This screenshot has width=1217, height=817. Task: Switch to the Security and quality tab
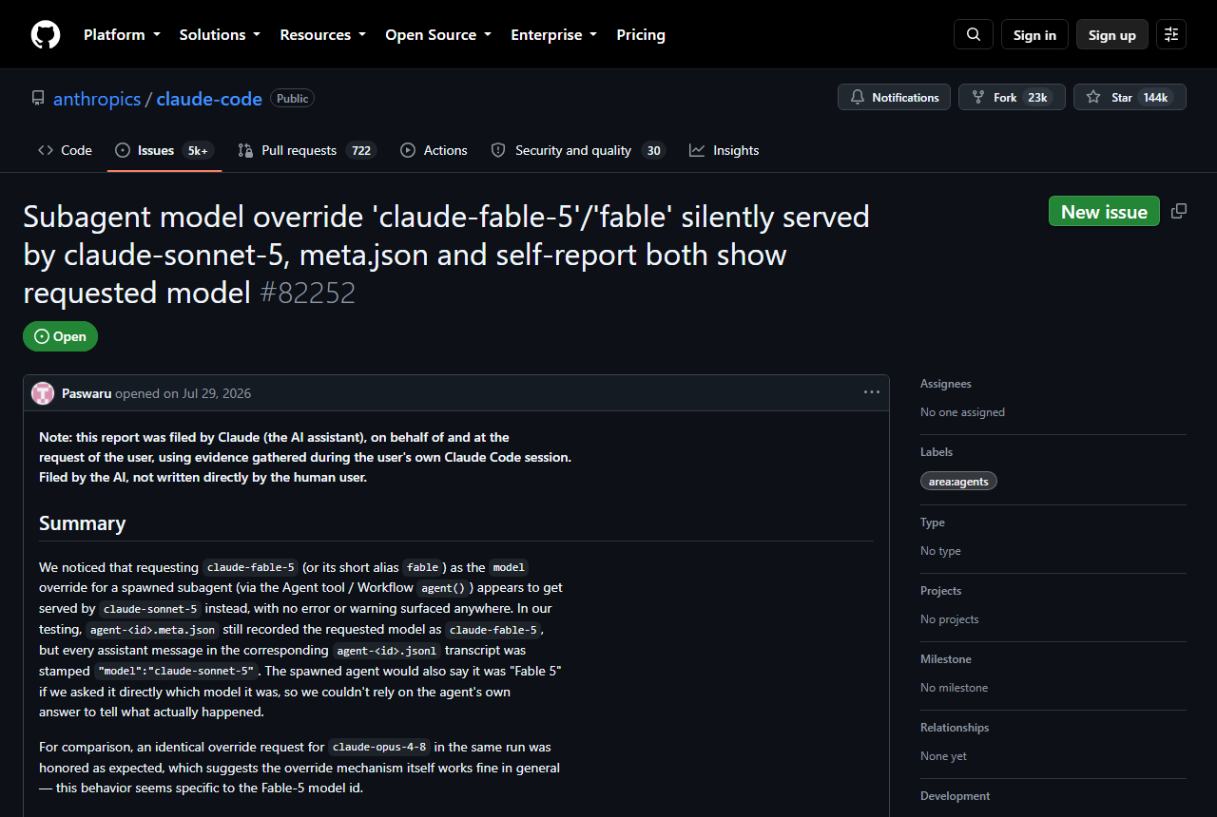pyautogui.click(x=578, y=150)
